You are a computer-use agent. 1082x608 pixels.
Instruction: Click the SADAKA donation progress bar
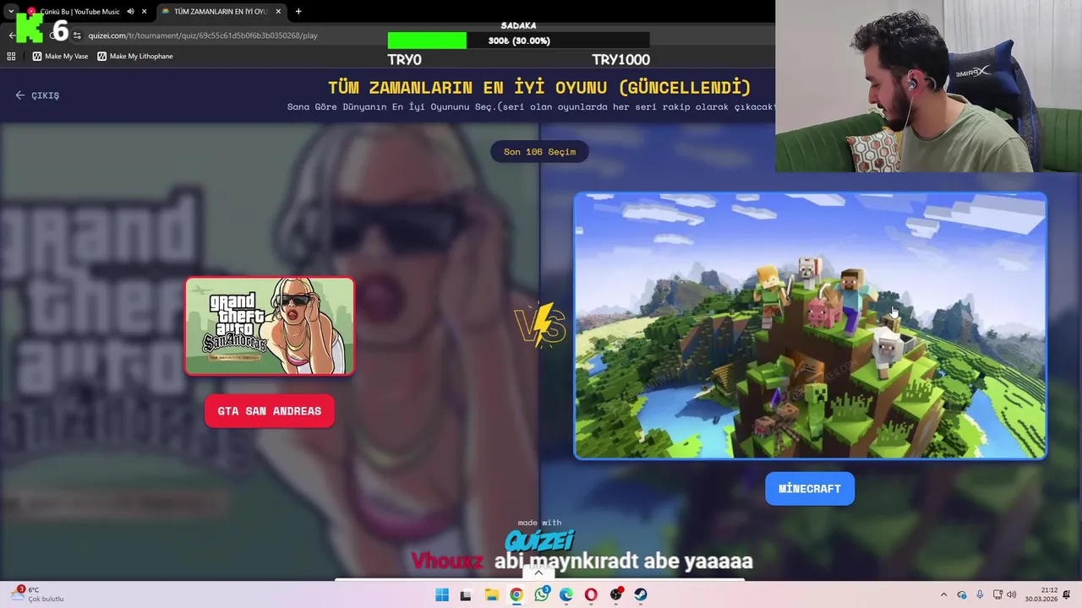(x=518, y=41)
